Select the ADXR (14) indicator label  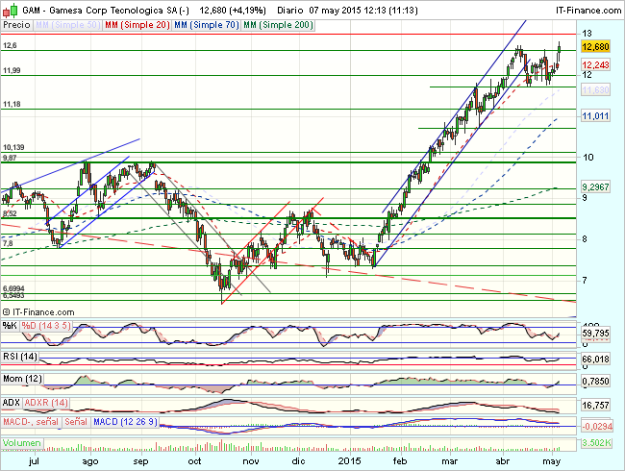click(46, 403)
